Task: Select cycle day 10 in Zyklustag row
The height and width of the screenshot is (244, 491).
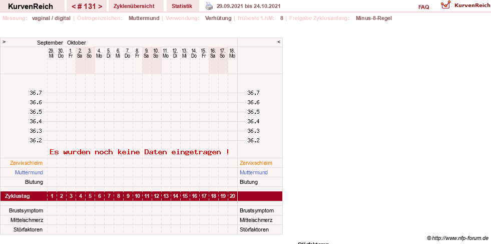Action: click(x=138, y=196)
